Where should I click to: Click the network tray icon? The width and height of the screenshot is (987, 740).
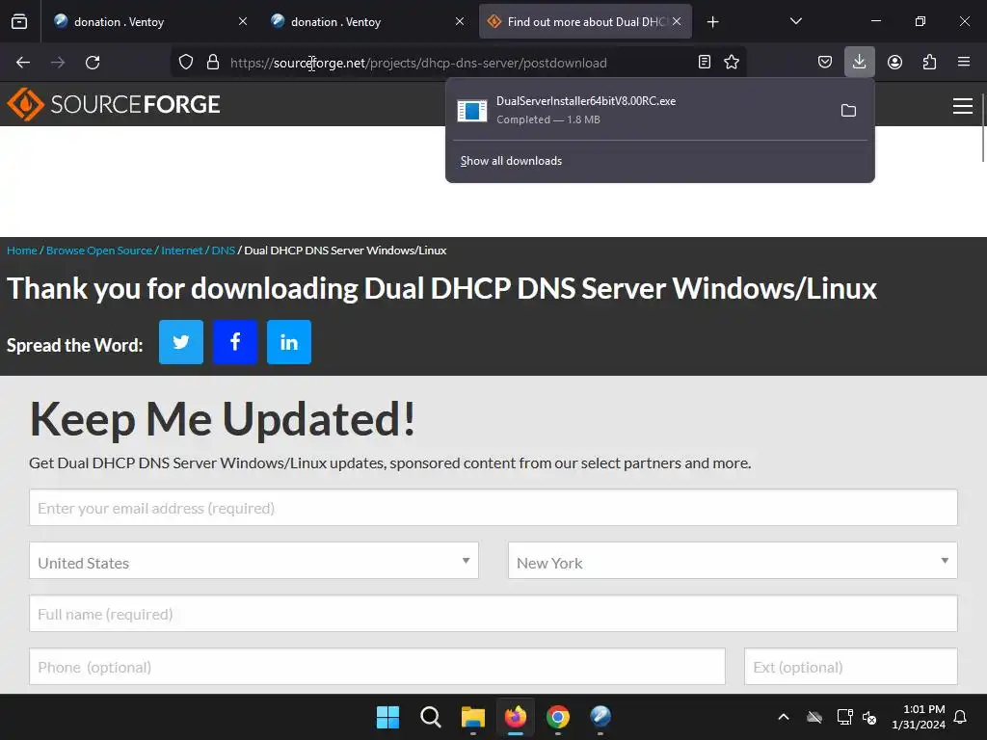(844, 717)
